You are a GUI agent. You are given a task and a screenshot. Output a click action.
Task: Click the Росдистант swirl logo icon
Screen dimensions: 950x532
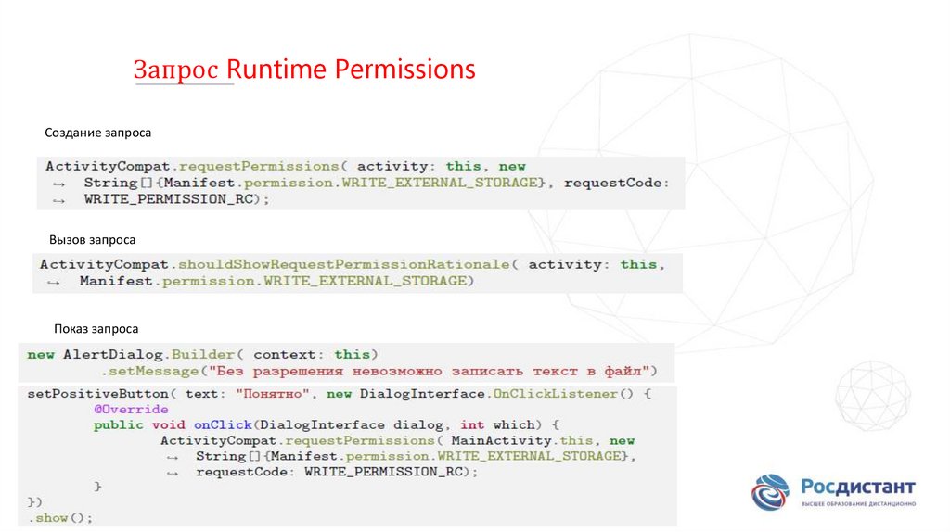click(771, 492)
